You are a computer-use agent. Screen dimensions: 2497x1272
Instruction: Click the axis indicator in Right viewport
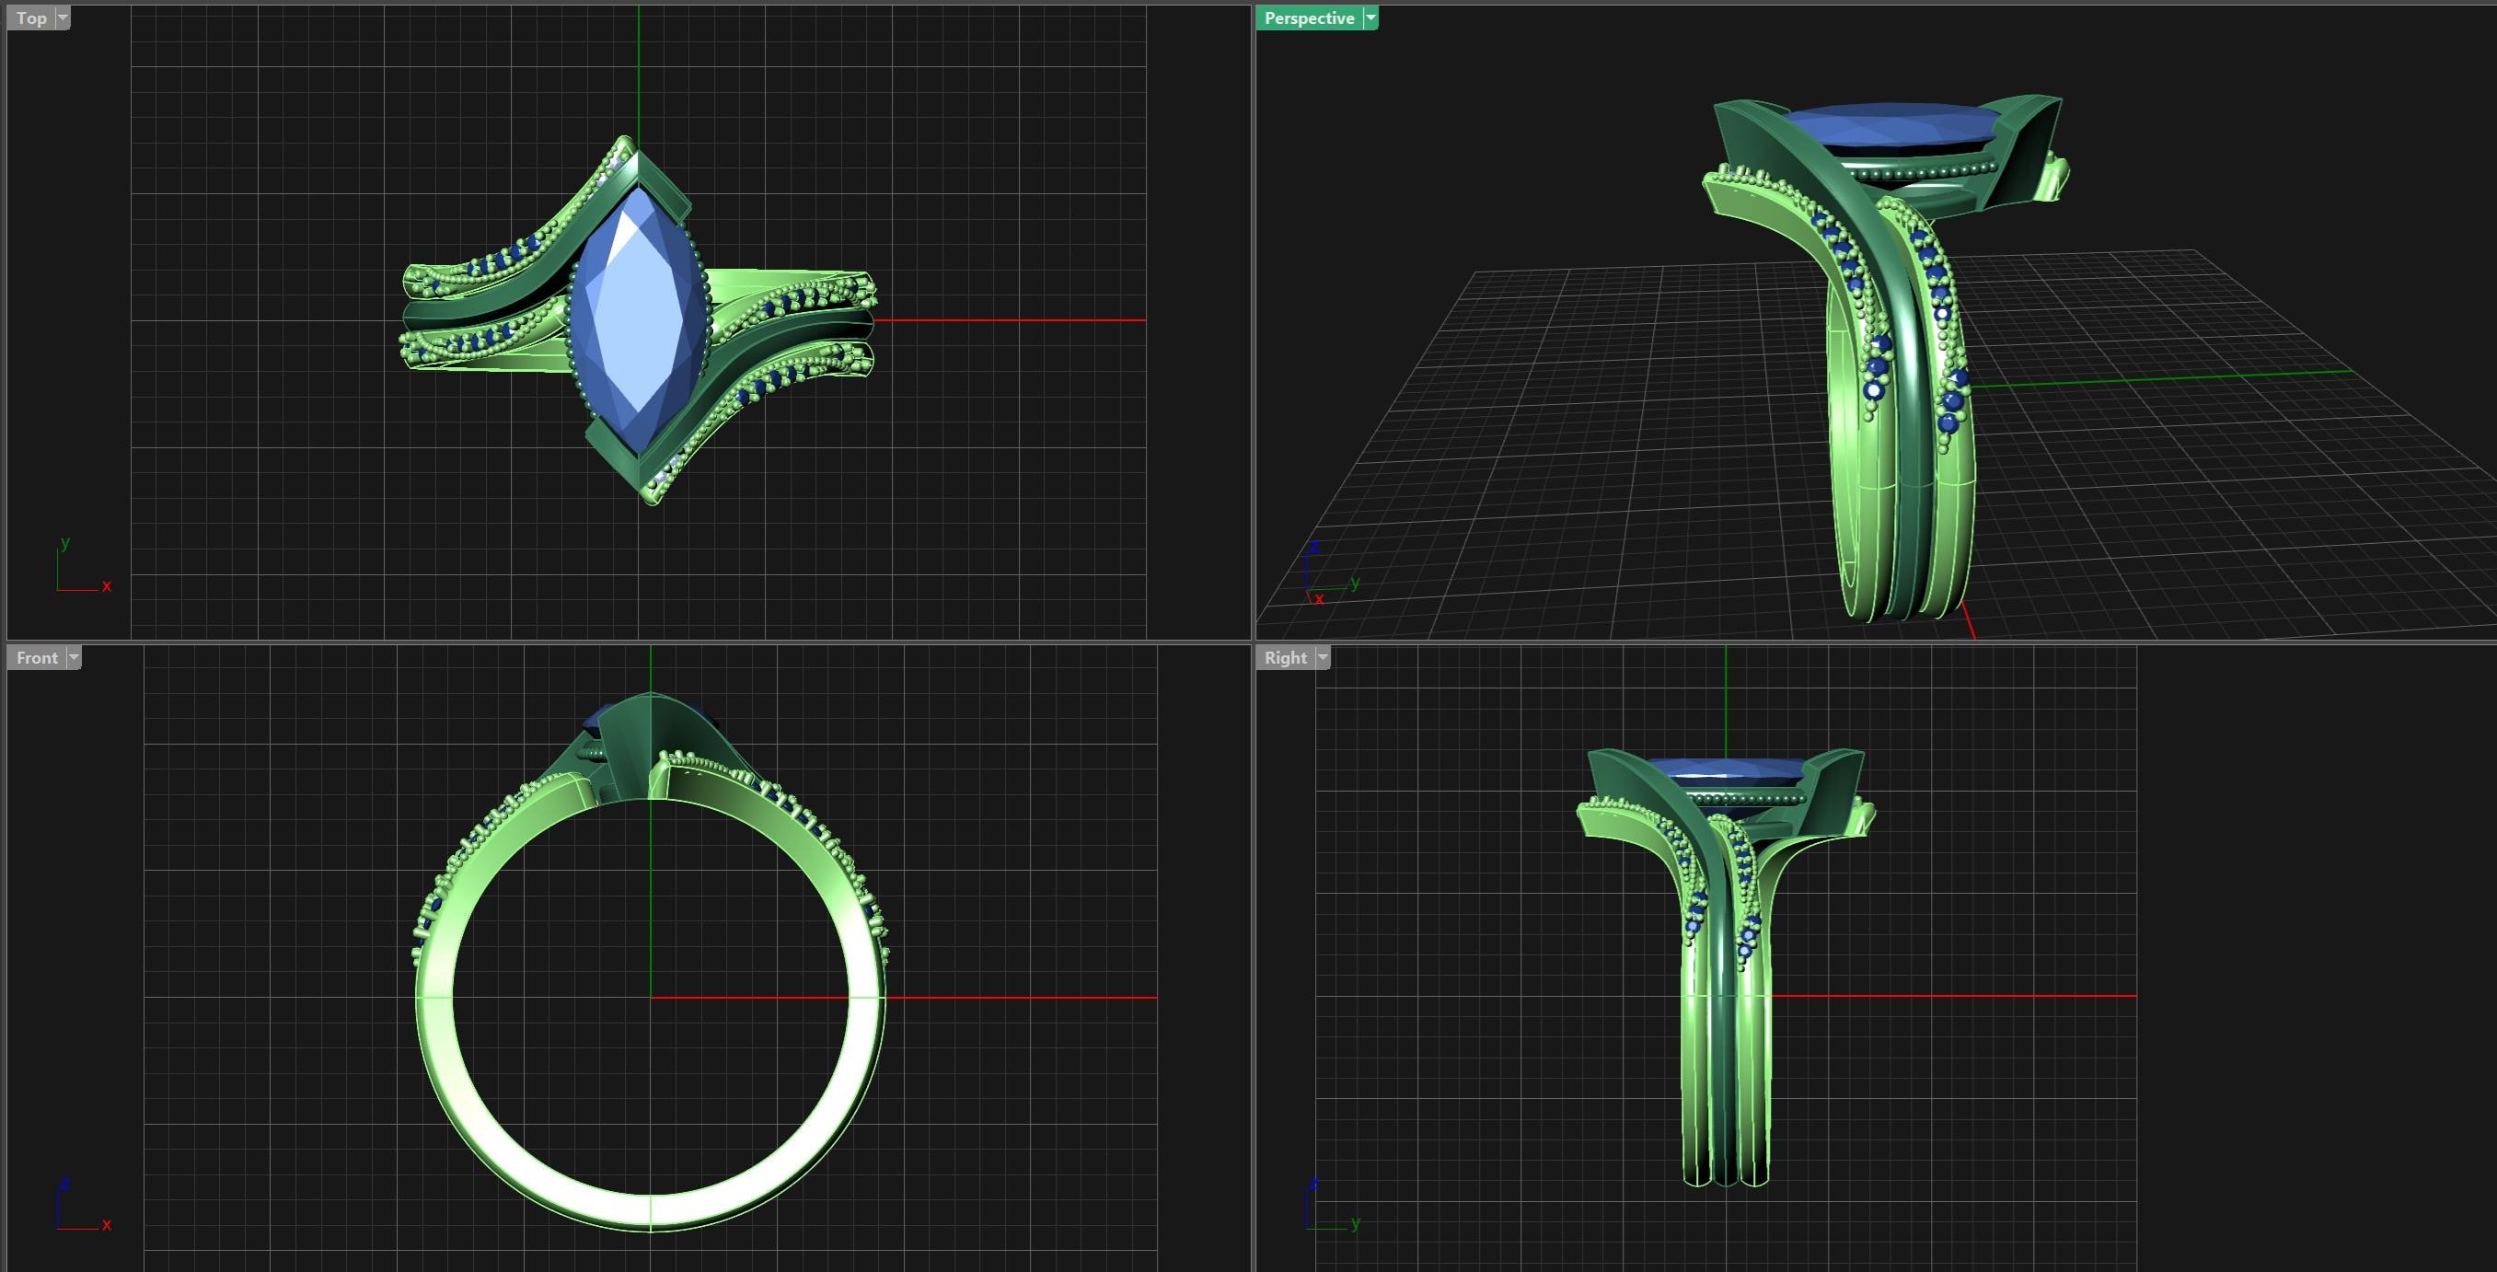coord(1332,1203)
